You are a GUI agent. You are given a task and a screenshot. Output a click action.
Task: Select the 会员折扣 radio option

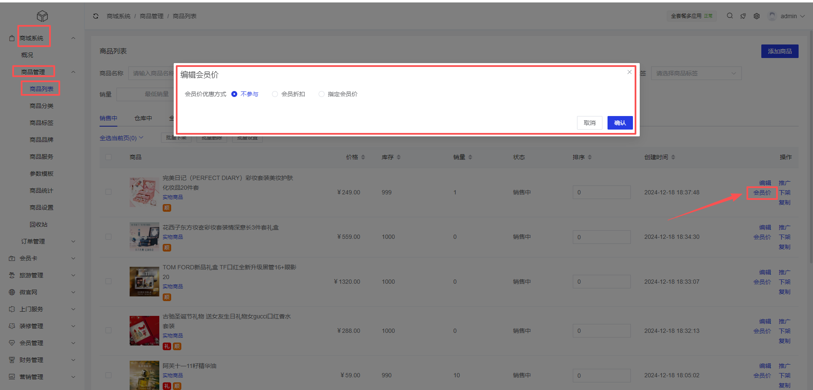(x=275, y=94)
